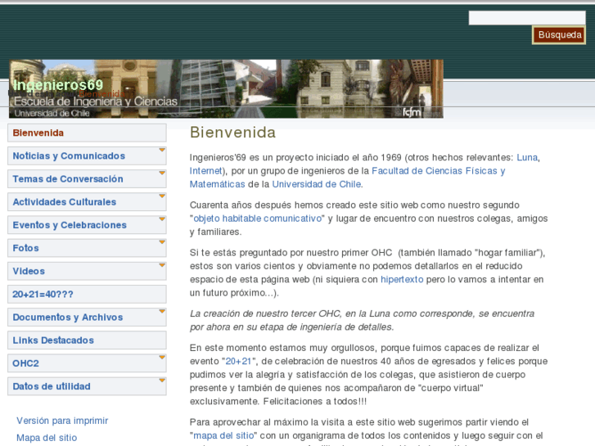595x446 pixels.
Task: Expand Actividades Culturales dropdown arrow
Action: tap(162, 196)
